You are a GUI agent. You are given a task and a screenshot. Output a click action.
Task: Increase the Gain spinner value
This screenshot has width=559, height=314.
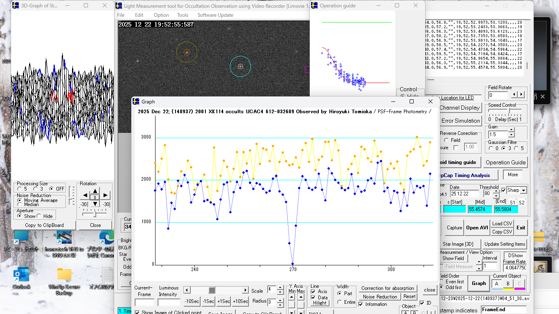pyautogui.click(x=511, y=132)
